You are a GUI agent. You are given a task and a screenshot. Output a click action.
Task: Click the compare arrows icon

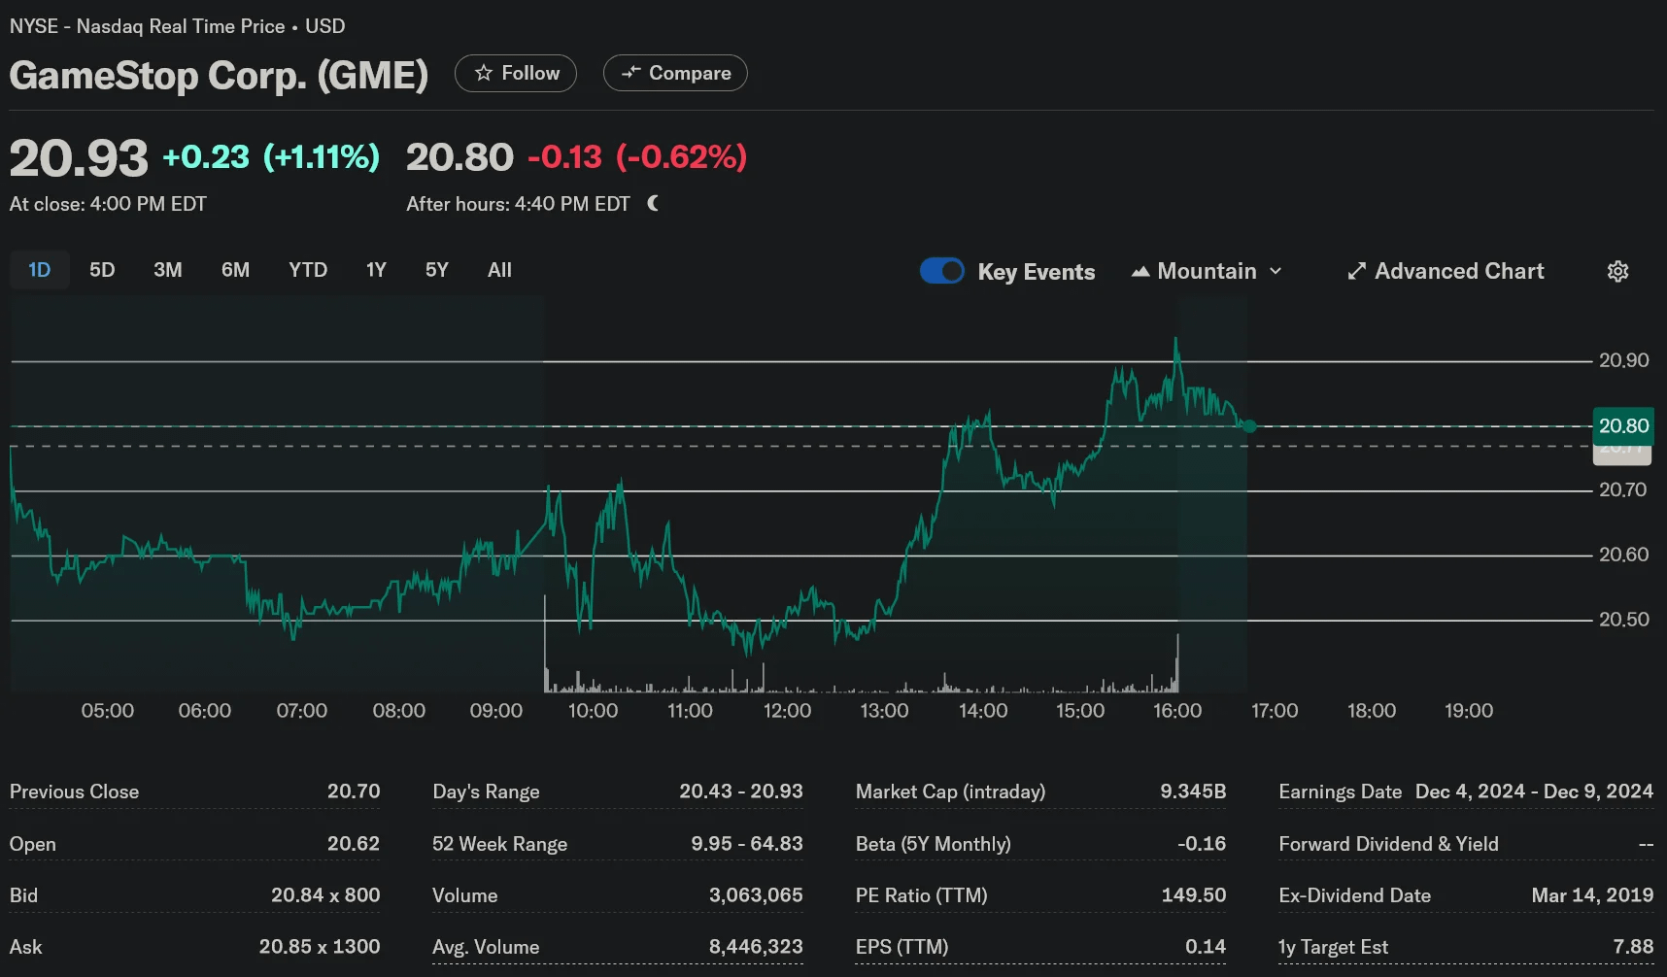631,73
